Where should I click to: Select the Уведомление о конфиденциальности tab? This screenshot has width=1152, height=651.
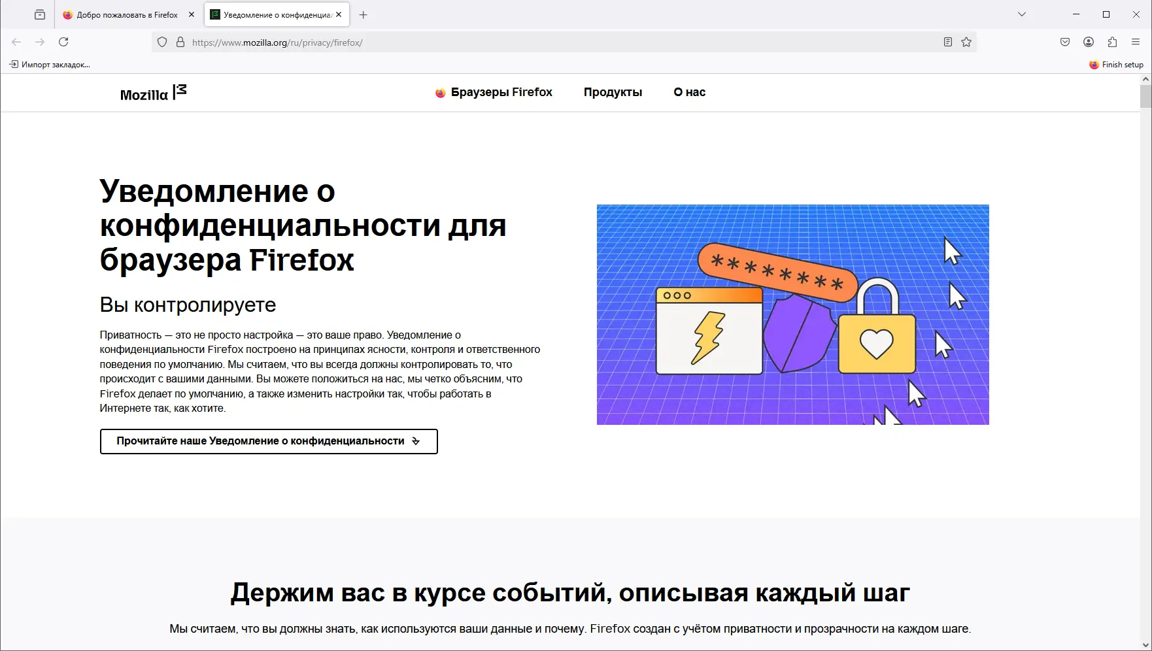(277, 14)
